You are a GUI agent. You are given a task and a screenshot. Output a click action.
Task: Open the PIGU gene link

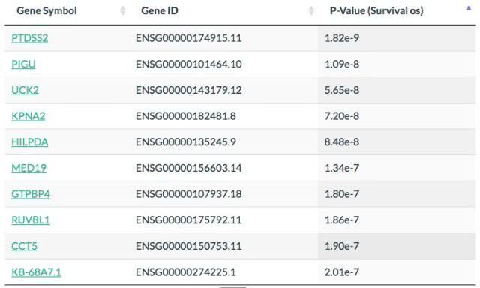23,64
